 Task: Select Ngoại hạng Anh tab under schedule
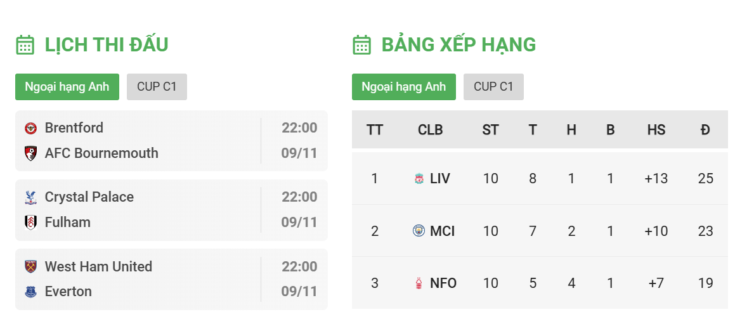click(67, 87)
